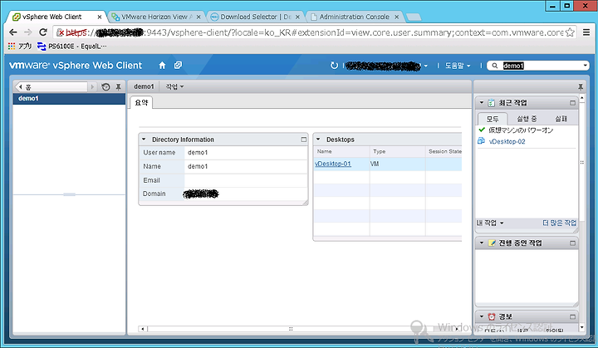Screen dimensions: 598x348
Task: Click horizontal scrollbar left arrow
Action: pyautogui.click(x=143, y=329)
